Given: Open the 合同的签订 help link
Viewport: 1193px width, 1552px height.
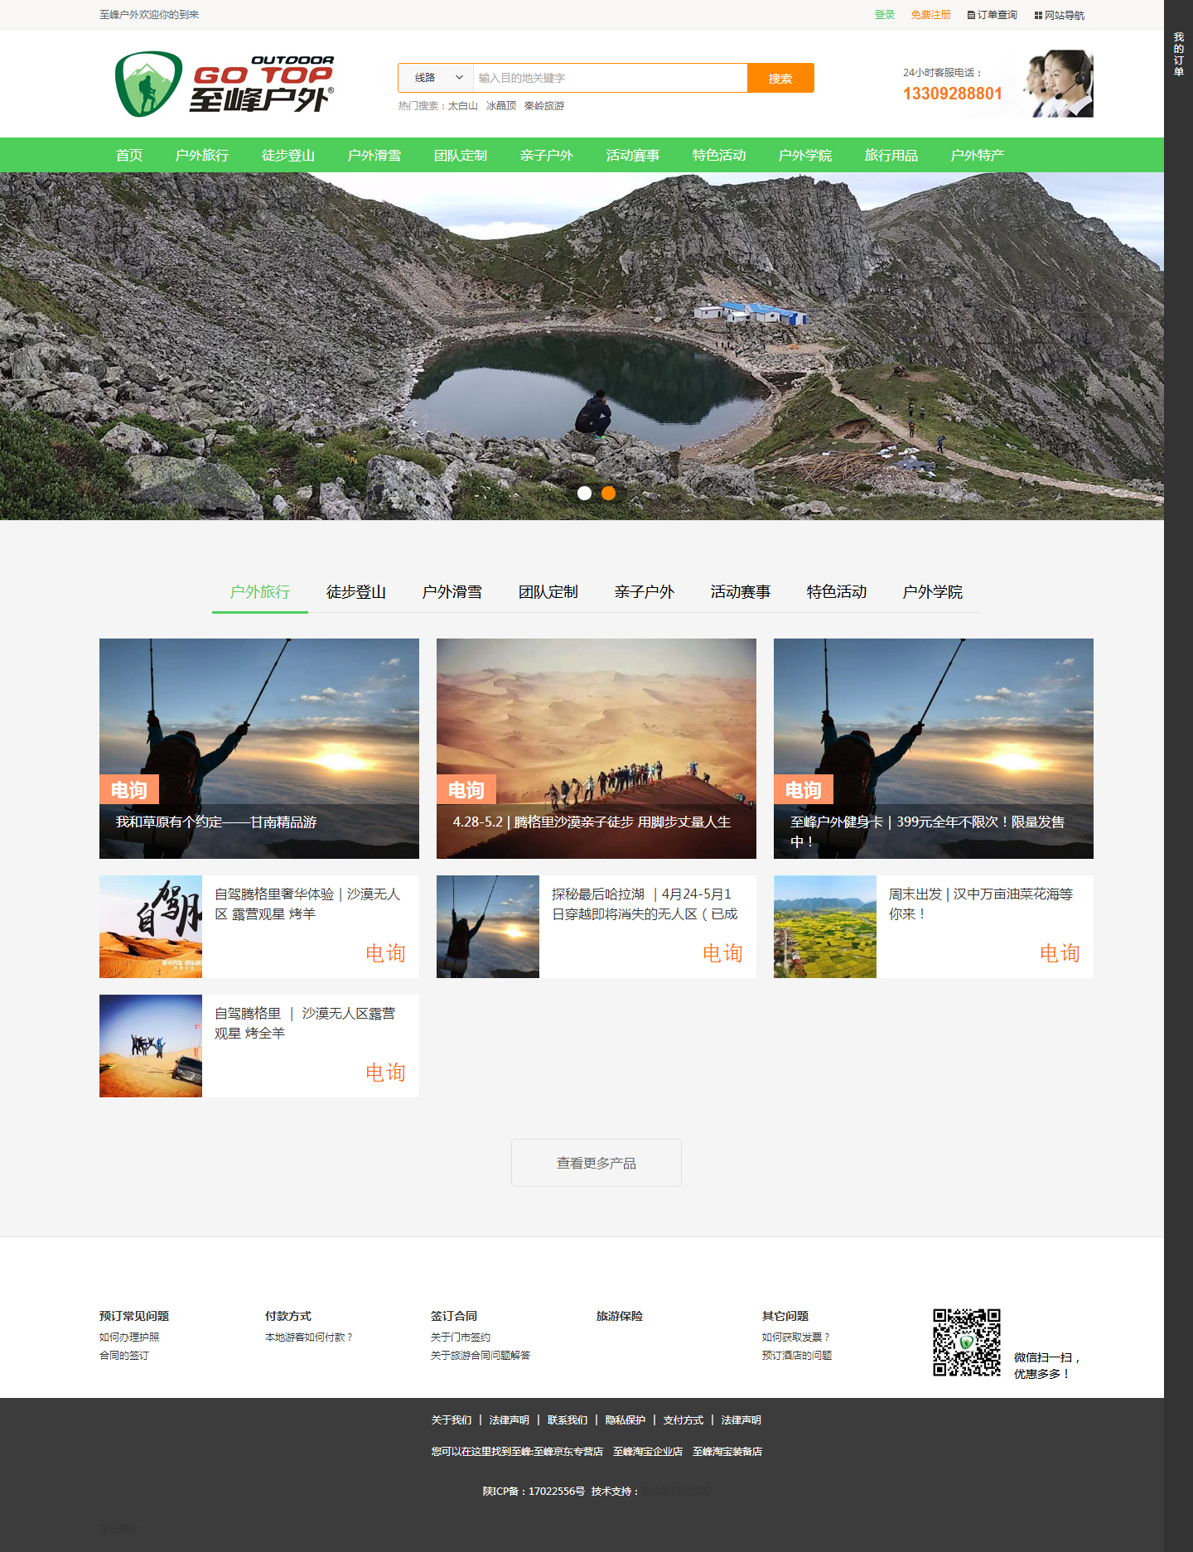Looking at the screenshot, I should (124, 1355).
